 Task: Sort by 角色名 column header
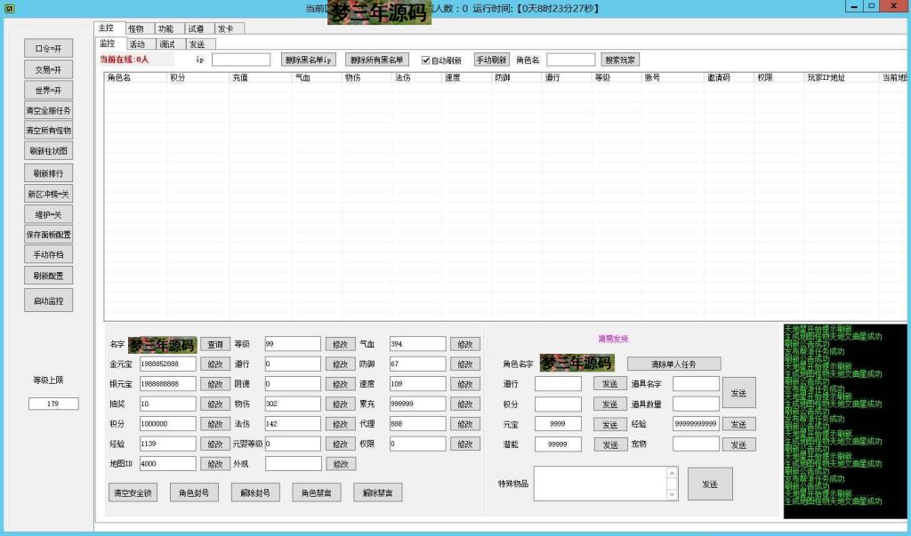[x=136, y=77]
